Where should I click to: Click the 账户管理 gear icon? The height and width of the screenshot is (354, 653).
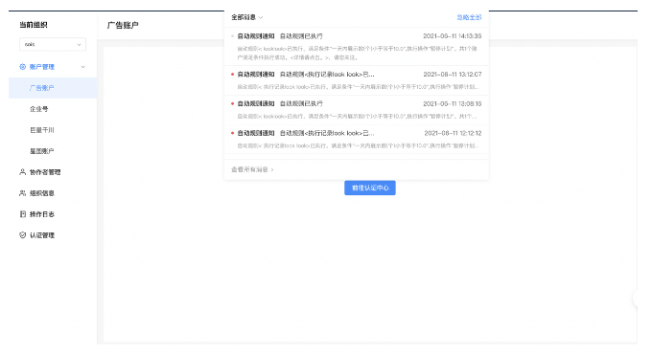click(22, 66)
